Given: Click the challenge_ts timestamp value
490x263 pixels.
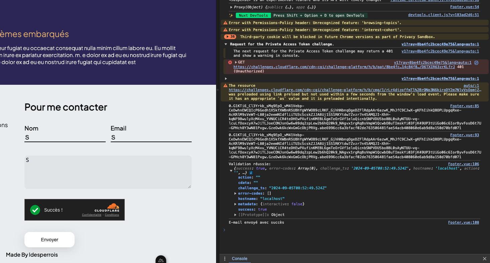Looking at the screenshot, I should tap(298, 188).
